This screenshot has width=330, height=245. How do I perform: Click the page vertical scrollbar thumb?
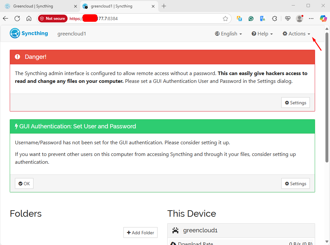(x=327, y=97)
